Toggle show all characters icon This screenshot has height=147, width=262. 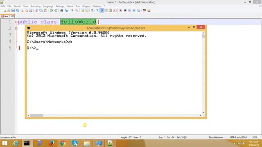pyautogui.click(x=97, y=11)
